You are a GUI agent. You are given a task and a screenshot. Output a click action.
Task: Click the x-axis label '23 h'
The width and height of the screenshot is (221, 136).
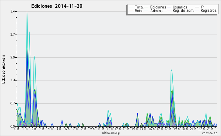click(x=210, y=129)
